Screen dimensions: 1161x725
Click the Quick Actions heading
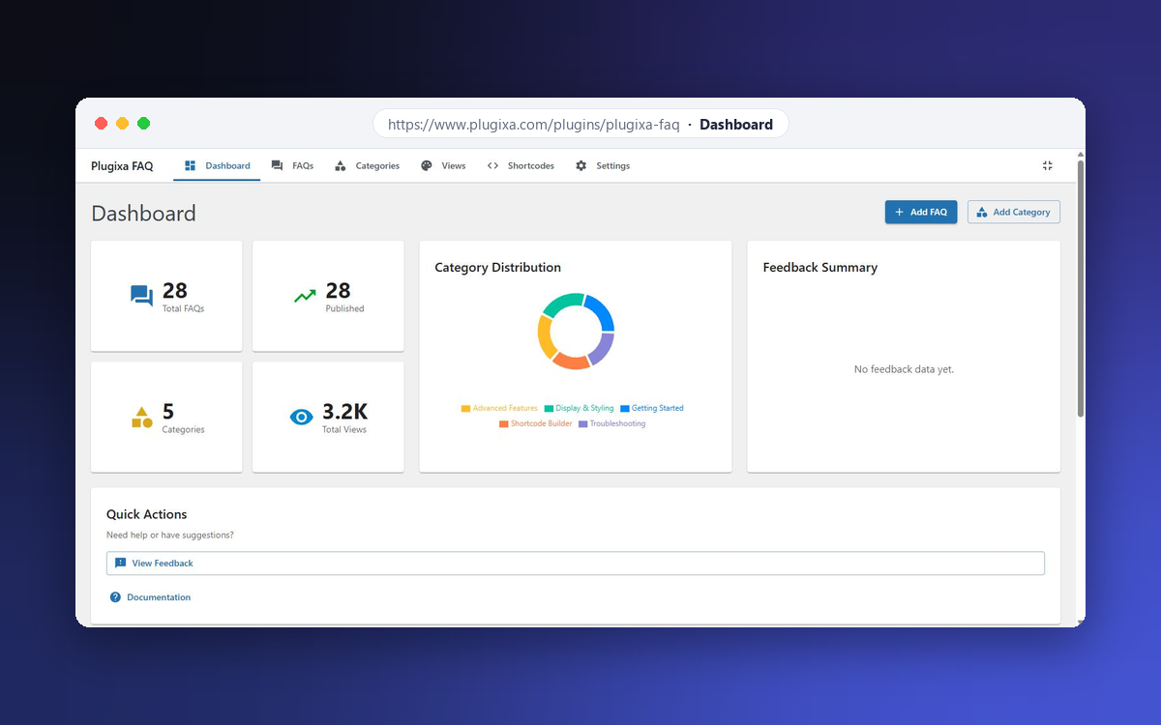click(147, 514)
